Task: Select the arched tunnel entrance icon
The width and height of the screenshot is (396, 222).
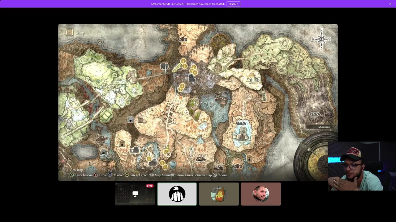Action: coord(130,120)
